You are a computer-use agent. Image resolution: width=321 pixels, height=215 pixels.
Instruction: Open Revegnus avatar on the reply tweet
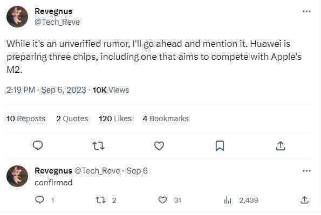17,176
